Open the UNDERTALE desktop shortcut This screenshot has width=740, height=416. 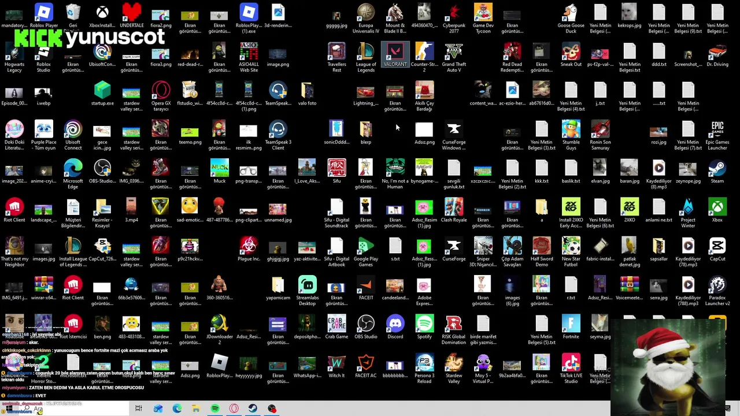[x=132, y=16]
